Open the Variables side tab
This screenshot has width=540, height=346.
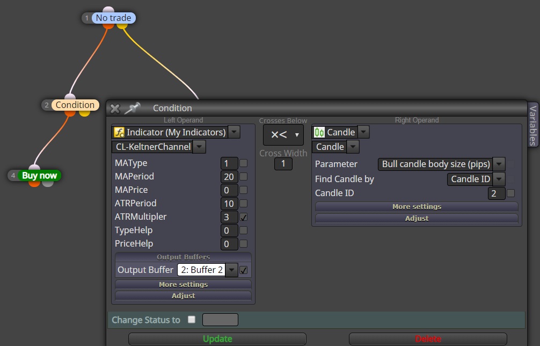(x=533, y=125)
